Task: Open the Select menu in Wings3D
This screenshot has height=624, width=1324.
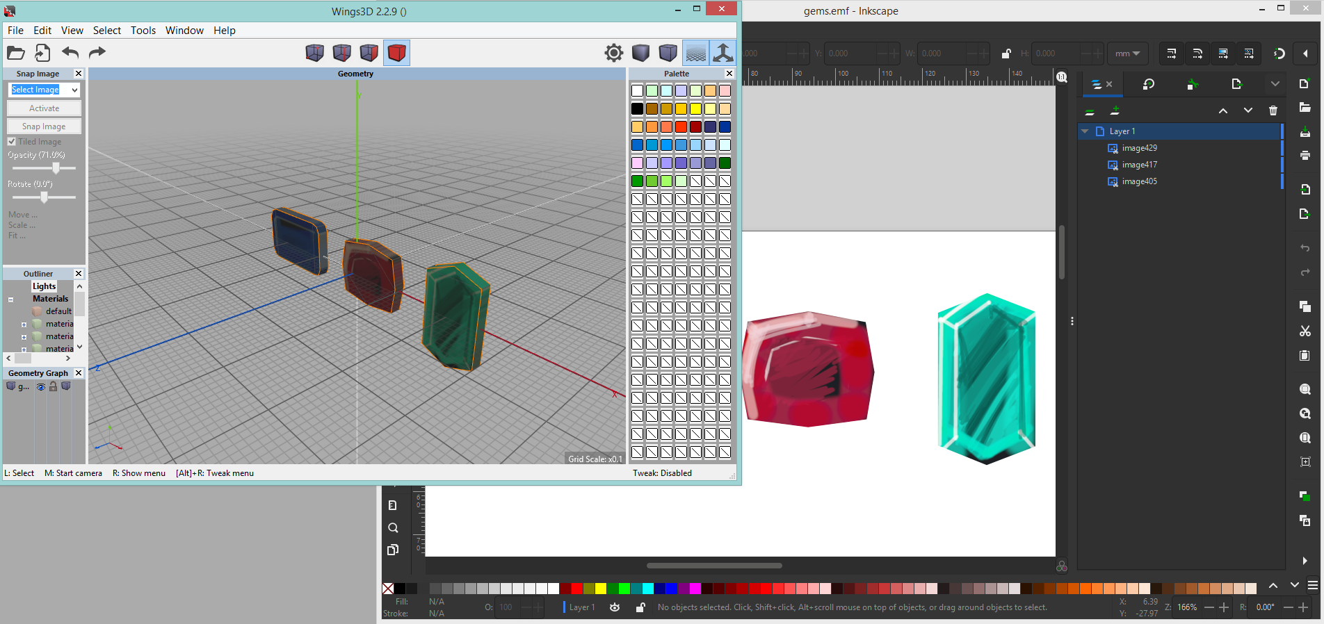Action: point(107,31)
